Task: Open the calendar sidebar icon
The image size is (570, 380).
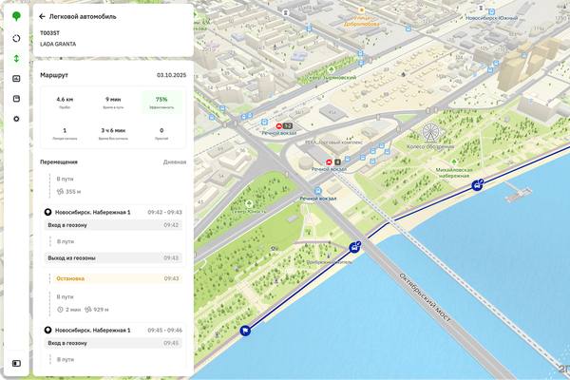Action: pos(16,98)
